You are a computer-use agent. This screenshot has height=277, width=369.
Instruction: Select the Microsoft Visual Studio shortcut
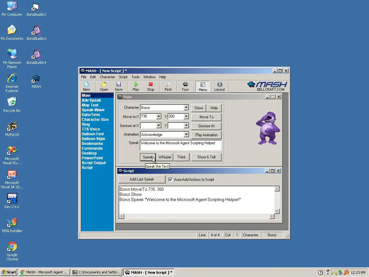click(x=12, y=155)
